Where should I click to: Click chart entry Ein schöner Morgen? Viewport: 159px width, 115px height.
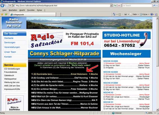[64, 89]
